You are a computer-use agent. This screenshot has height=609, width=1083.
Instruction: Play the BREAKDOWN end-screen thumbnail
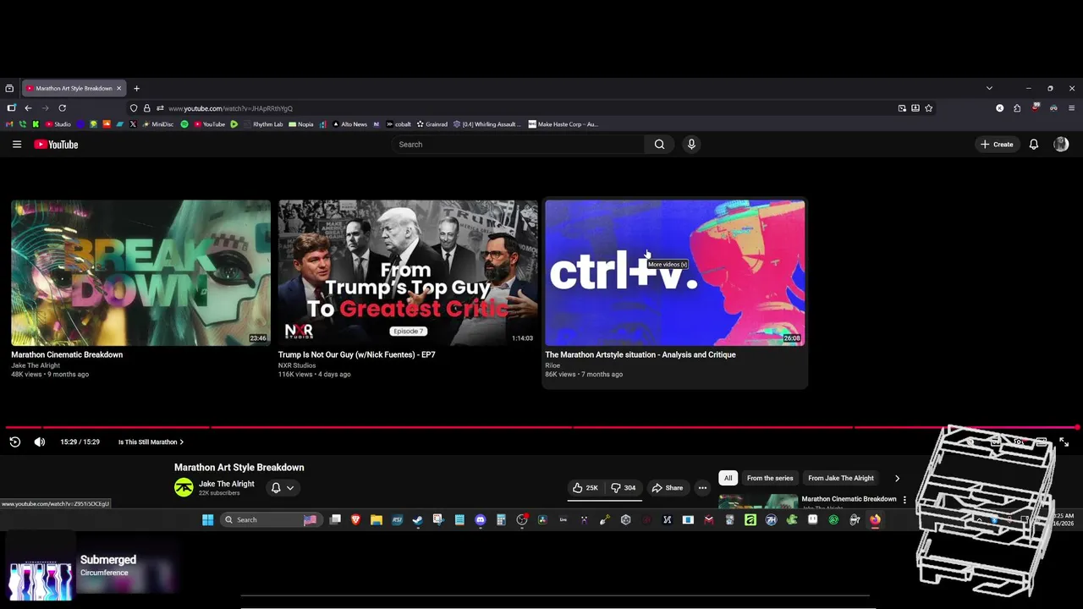coord(140,272)
